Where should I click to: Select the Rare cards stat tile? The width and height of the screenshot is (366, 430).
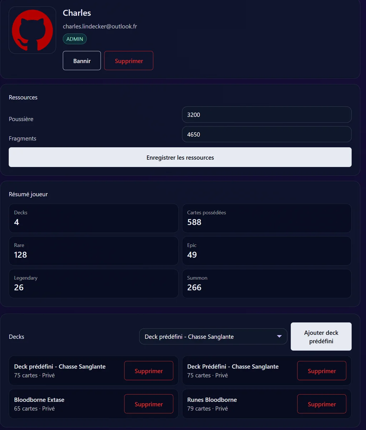pyautogui.click(x=93, y=251)
